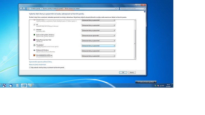This screenshot has height=115, width=205.
Task: Click the Hlasitost row title text
Action: 39,30
